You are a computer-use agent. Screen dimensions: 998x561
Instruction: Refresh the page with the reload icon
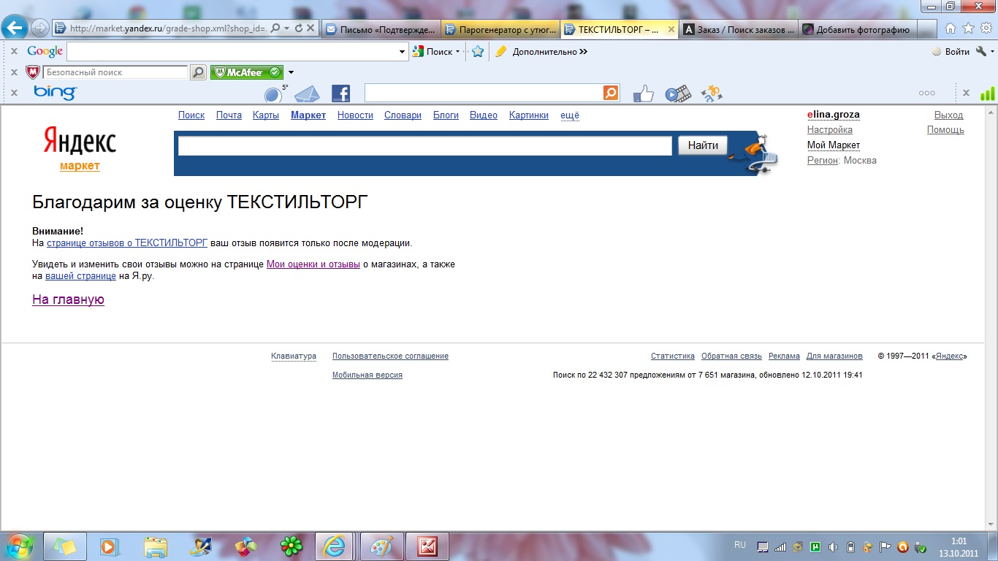pos(298,28)
